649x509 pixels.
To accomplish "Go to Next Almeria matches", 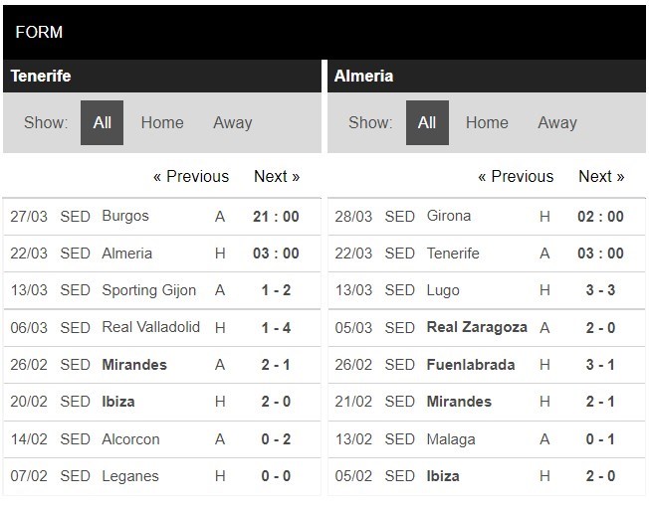I will point(601,177).
